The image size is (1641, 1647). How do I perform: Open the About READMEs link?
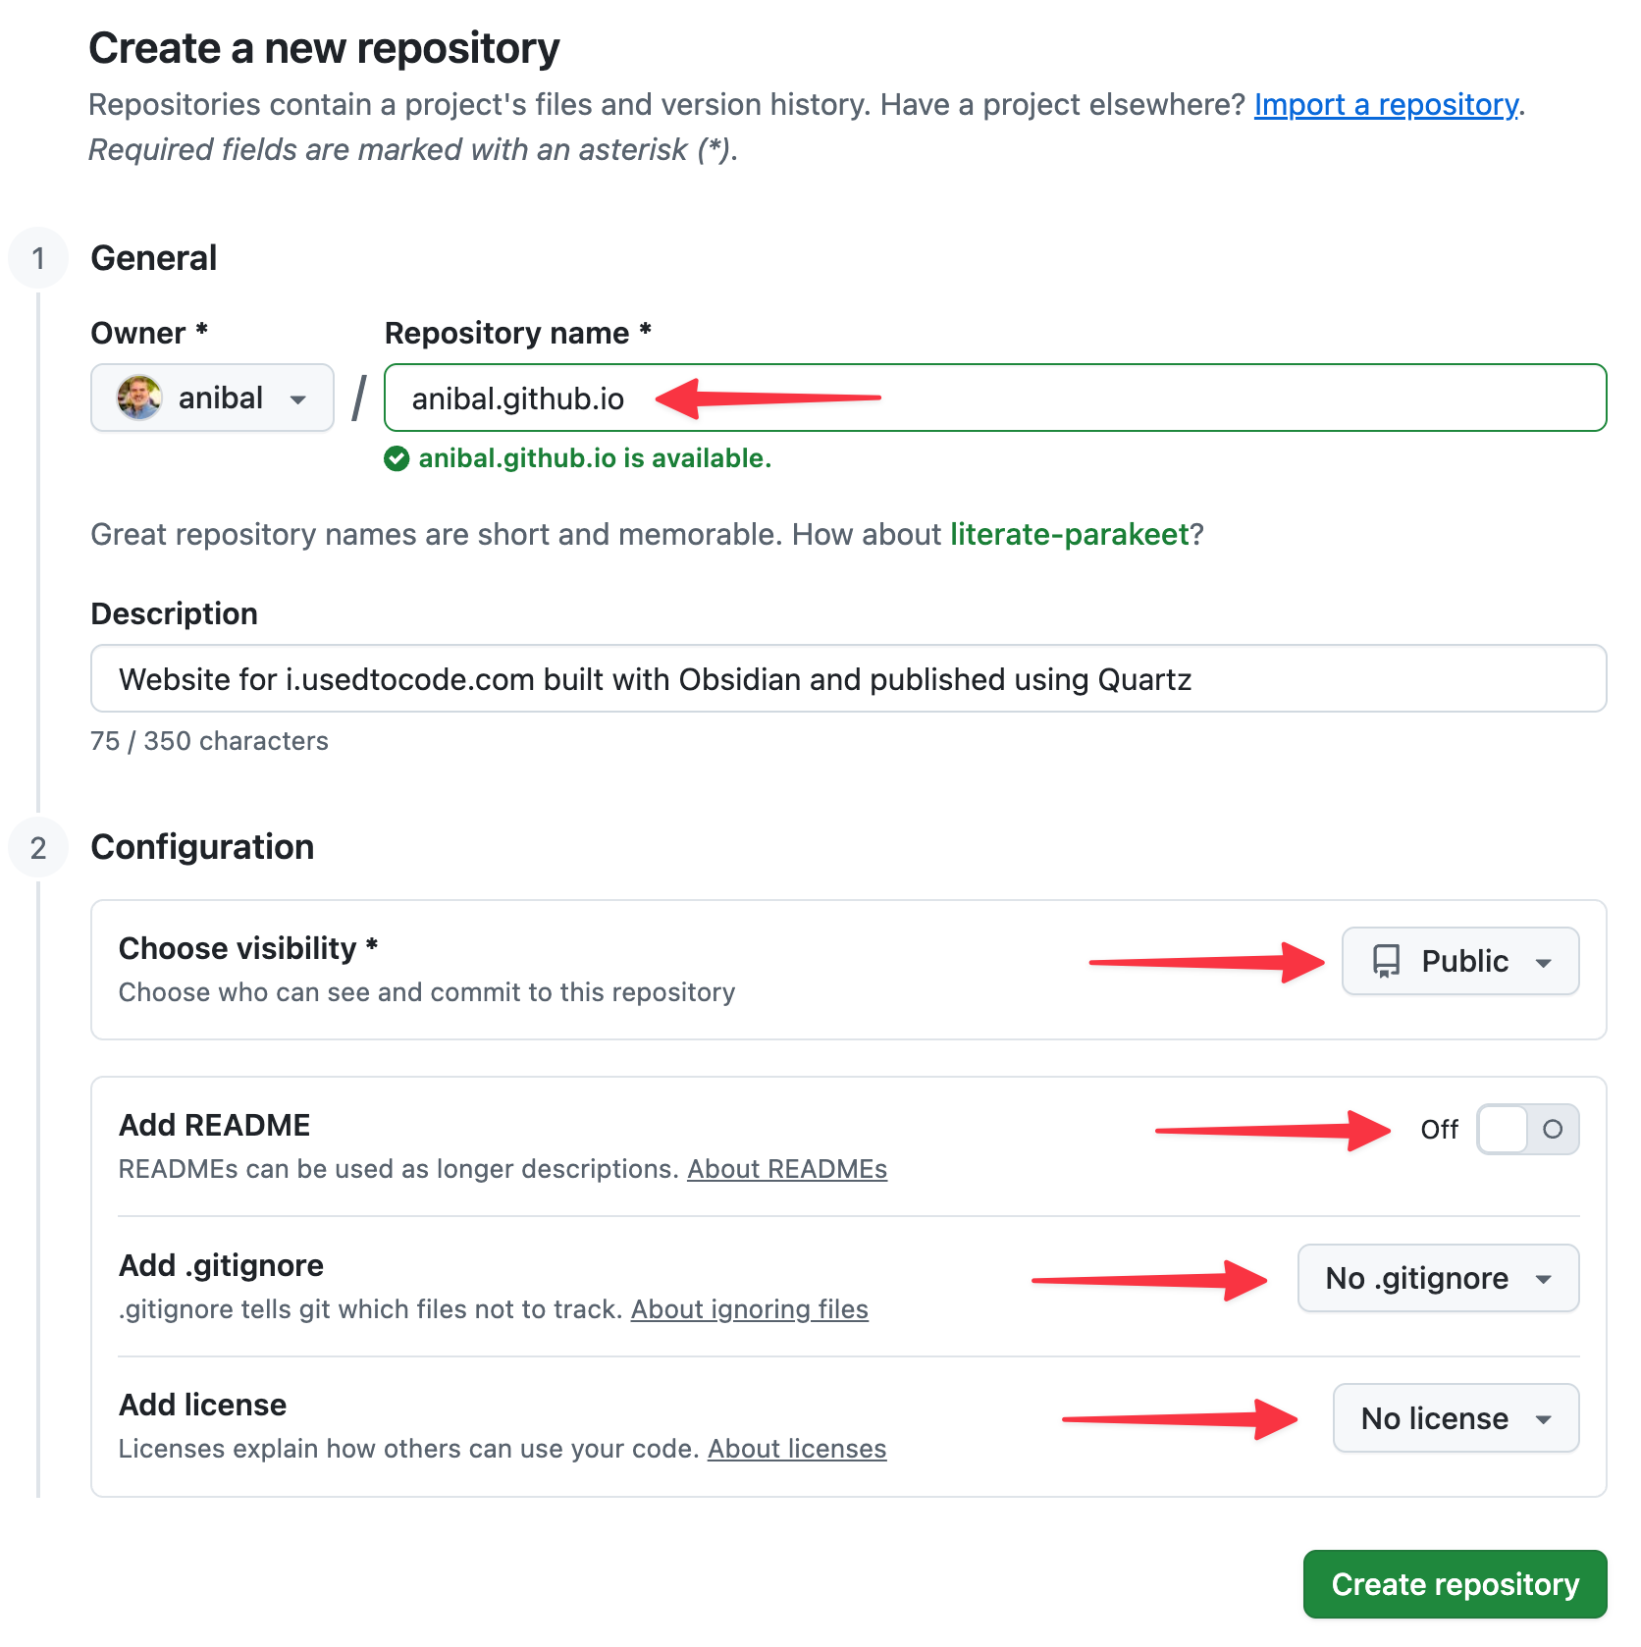[786, 1169]
